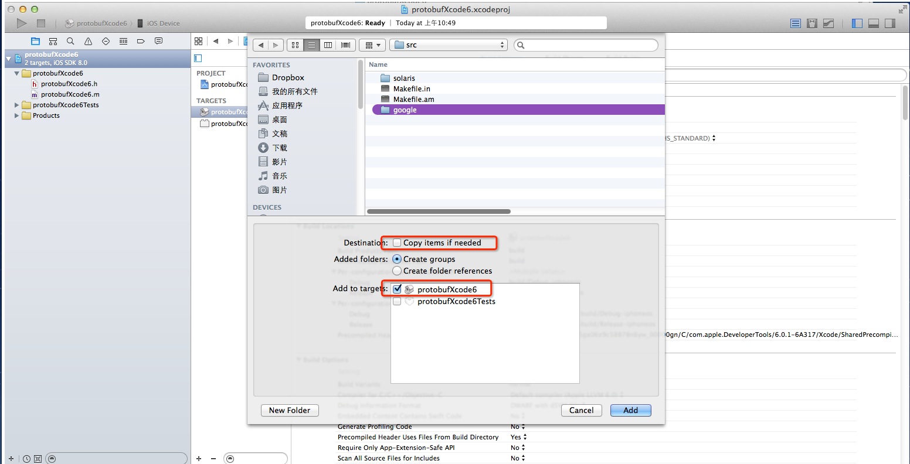The image size is (910, 464).
Task: Open the Report navigator speech-bubble icon
Action: pyautogui.click(x=158, y=41)
